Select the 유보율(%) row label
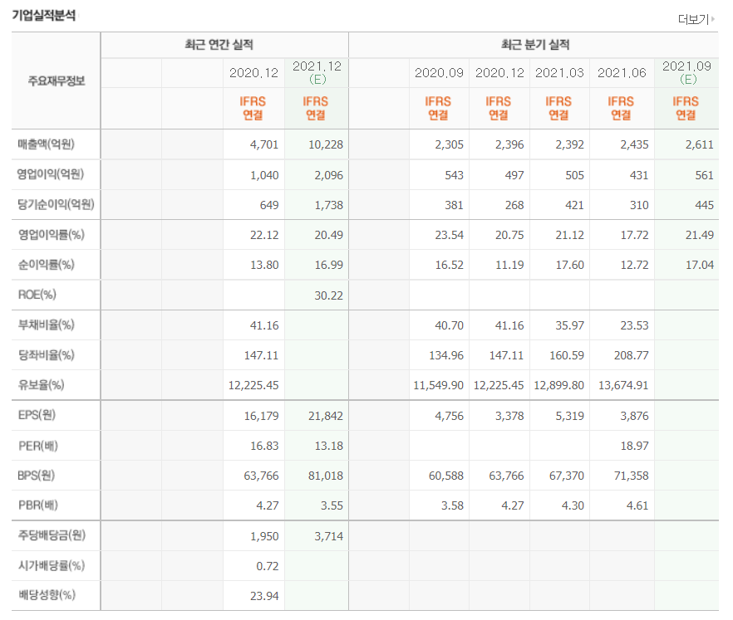Viewport: 733px width, 620px height. (x=42, y=385)
